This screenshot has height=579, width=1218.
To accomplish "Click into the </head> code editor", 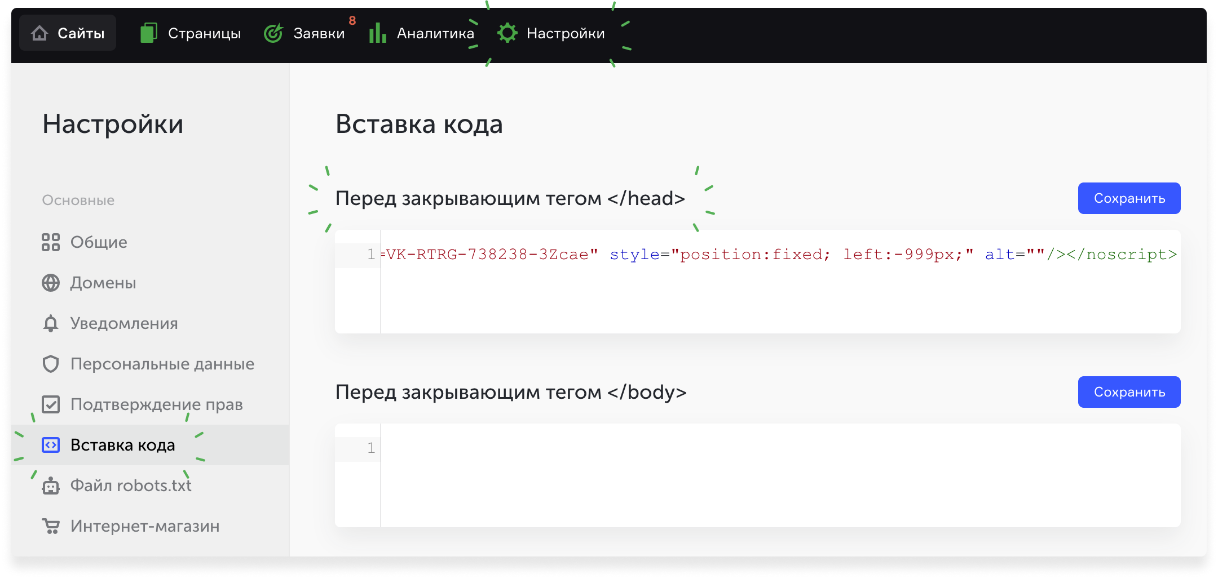I will click(758, 282).
